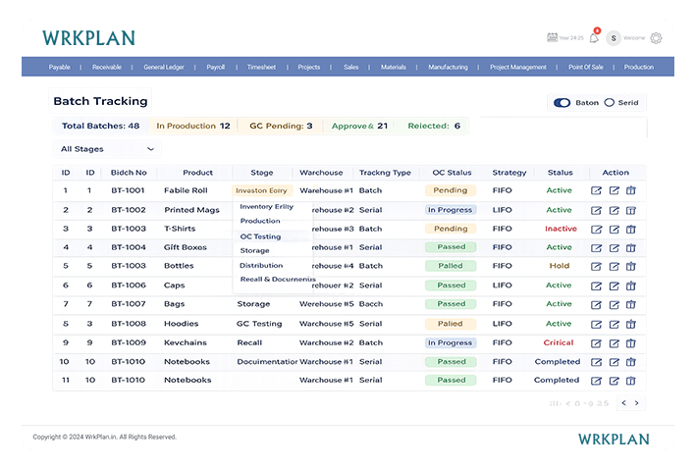Choose Inventory Entry from stage list

coord(266,206)
